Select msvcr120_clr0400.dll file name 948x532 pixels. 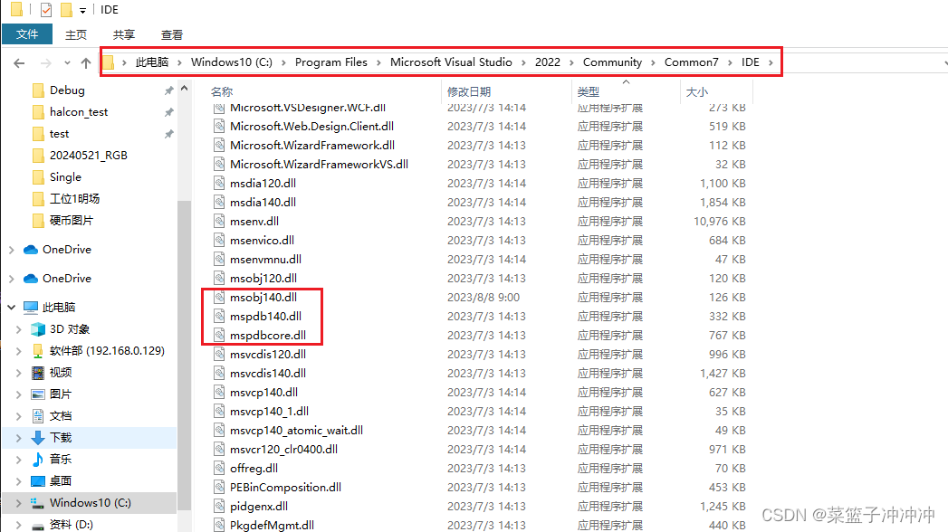point(283,450)
